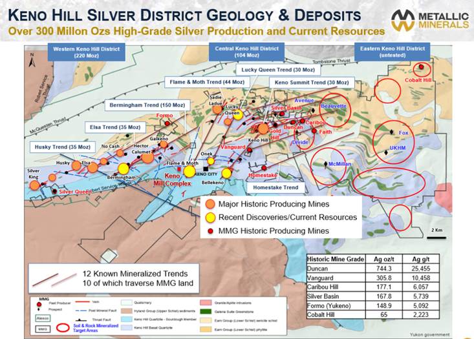Image resolution: width=474 pixels, height=339 pixels.
Task: Select the Earn Group phyllite swatch
Action: 206,330
